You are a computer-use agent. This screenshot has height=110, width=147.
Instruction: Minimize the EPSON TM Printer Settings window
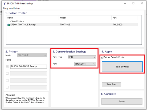click(125, 3)
